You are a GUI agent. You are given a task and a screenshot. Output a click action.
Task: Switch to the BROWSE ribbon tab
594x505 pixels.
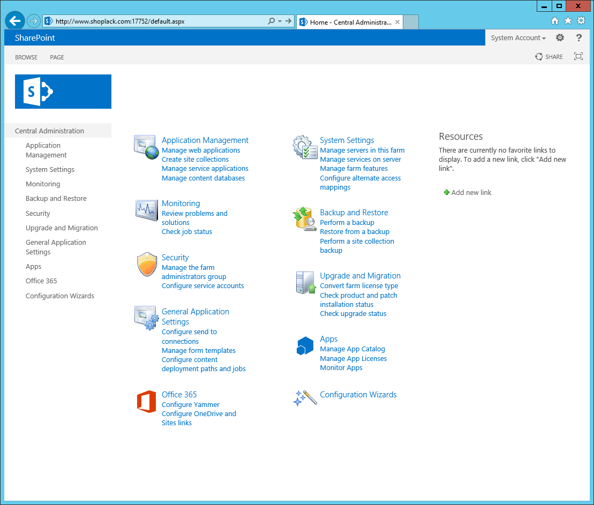point(26,57)
